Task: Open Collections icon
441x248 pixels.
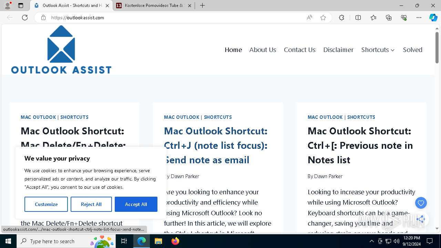Action: (x=389, y=18)
